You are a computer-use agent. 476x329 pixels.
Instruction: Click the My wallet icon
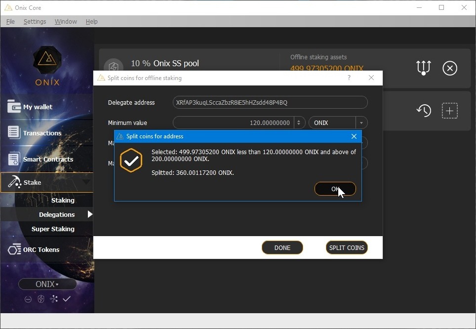point(14,106)
